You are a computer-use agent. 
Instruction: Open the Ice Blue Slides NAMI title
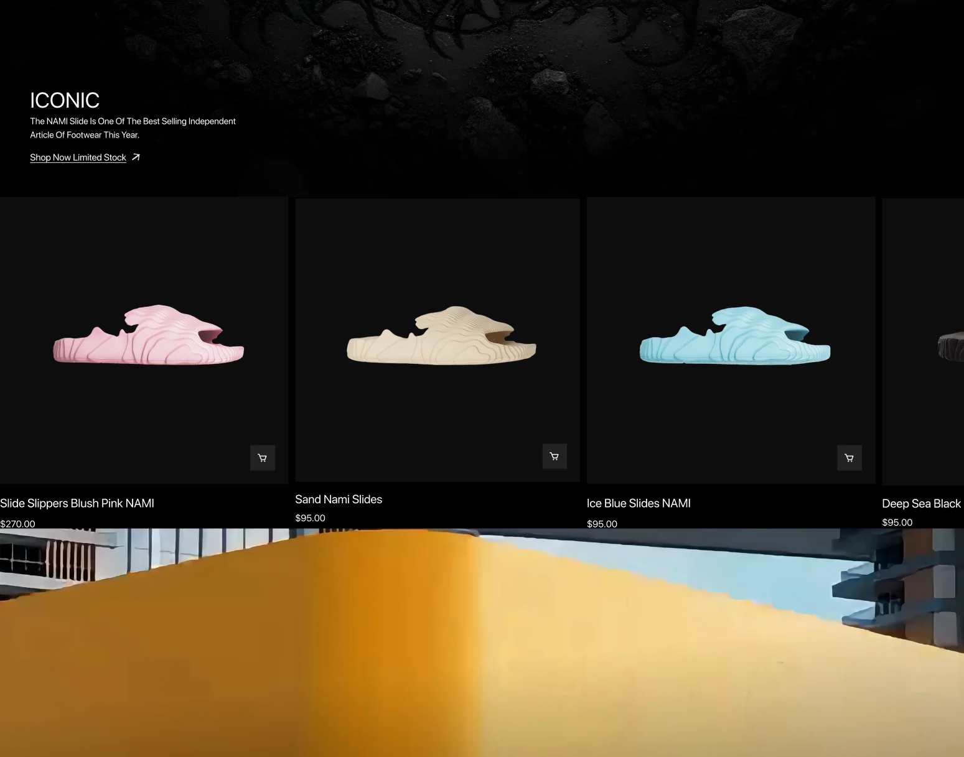(639, 503)
